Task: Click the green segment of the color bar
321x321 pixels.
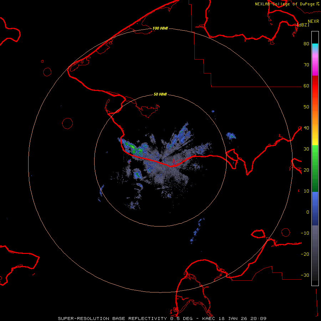Action: [315, 168]
